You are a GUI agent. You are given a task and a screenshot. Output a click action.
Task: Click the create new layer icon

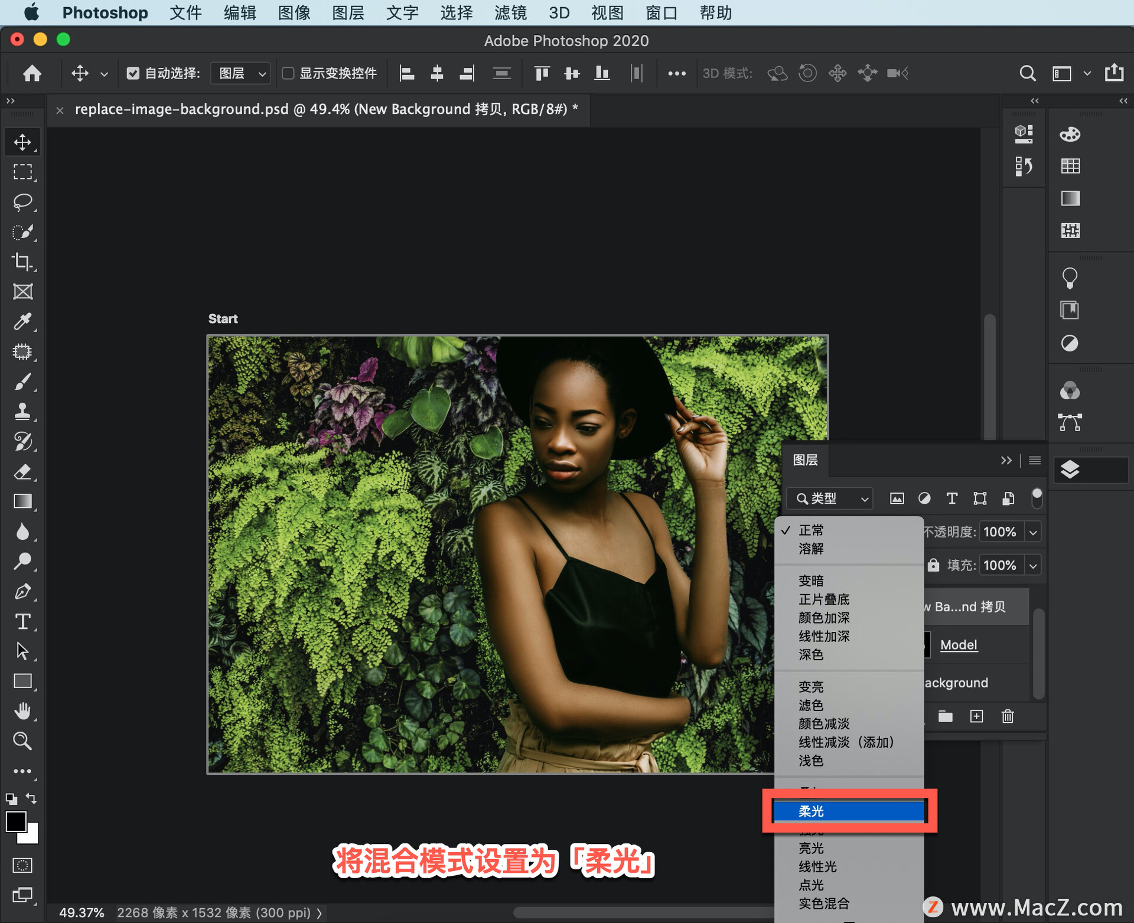(x=977, y=716)
